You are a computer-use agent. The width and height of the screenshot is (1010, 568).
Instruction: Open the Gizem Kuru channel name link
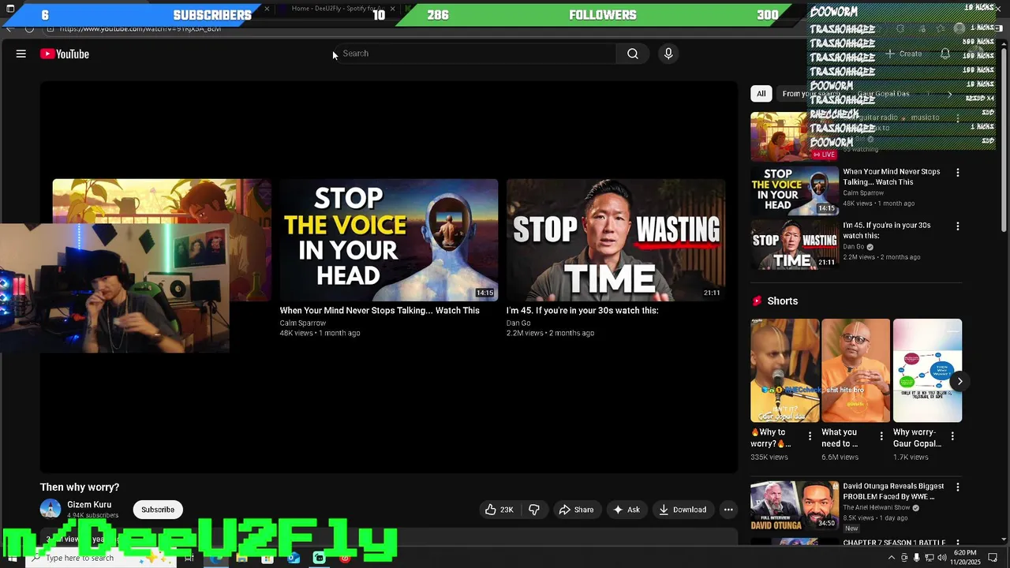89,505
